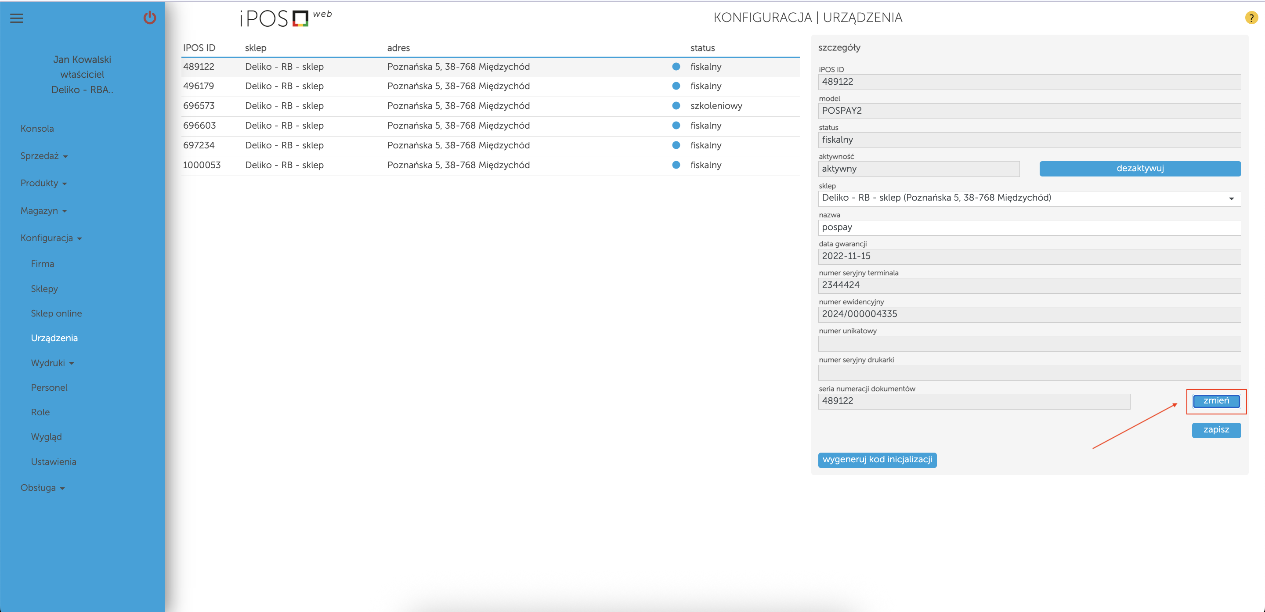Open Personel page
1265x612 pixels.
(x=49, y=388)
